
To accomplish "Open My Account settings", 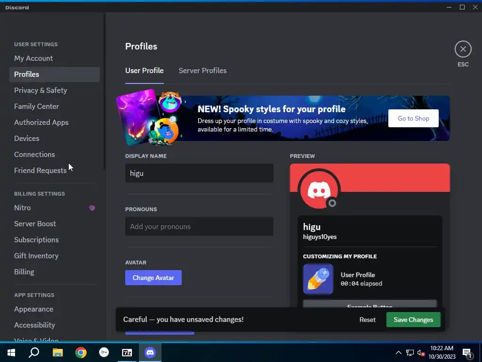I will tap(55, 58).
